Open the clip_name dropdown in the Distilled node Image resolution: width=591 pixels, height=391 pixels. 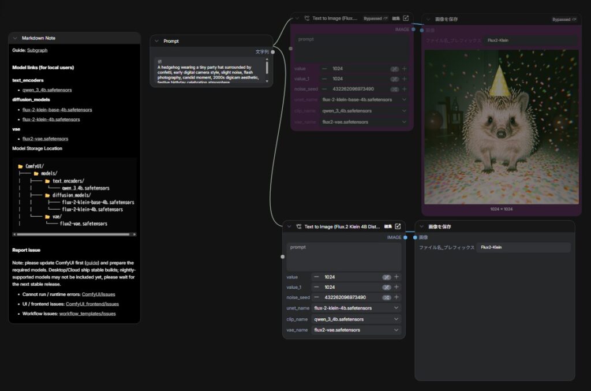point(356,319)
